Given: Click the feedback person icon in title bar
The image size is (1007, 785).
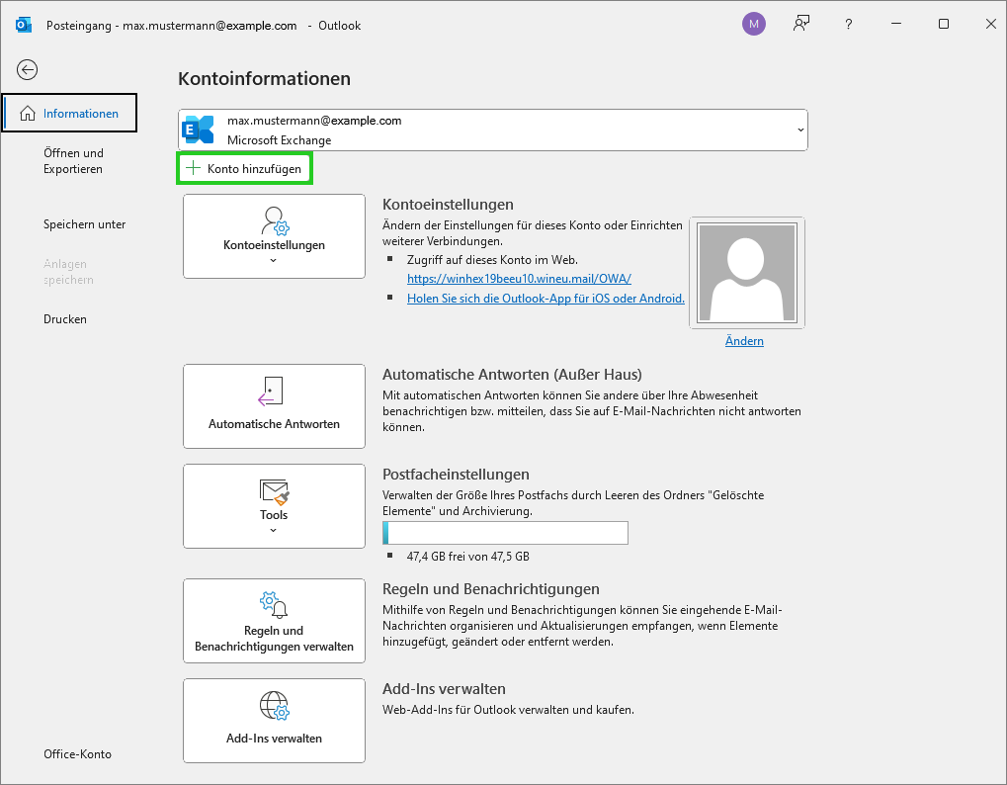Looking at the screenshot, I should click(x=800, y=25).
